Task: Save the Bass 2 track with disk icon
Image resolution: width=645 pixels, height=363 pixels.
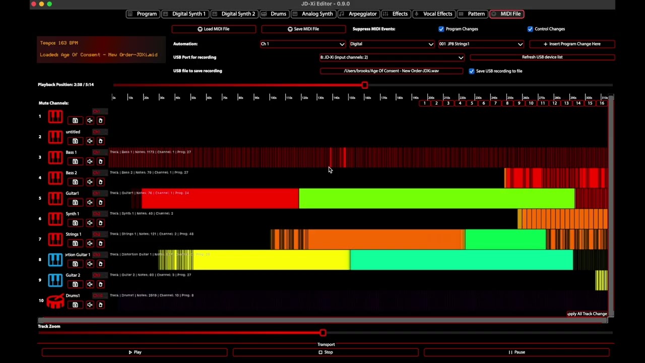Action: (x=75, y=181)
